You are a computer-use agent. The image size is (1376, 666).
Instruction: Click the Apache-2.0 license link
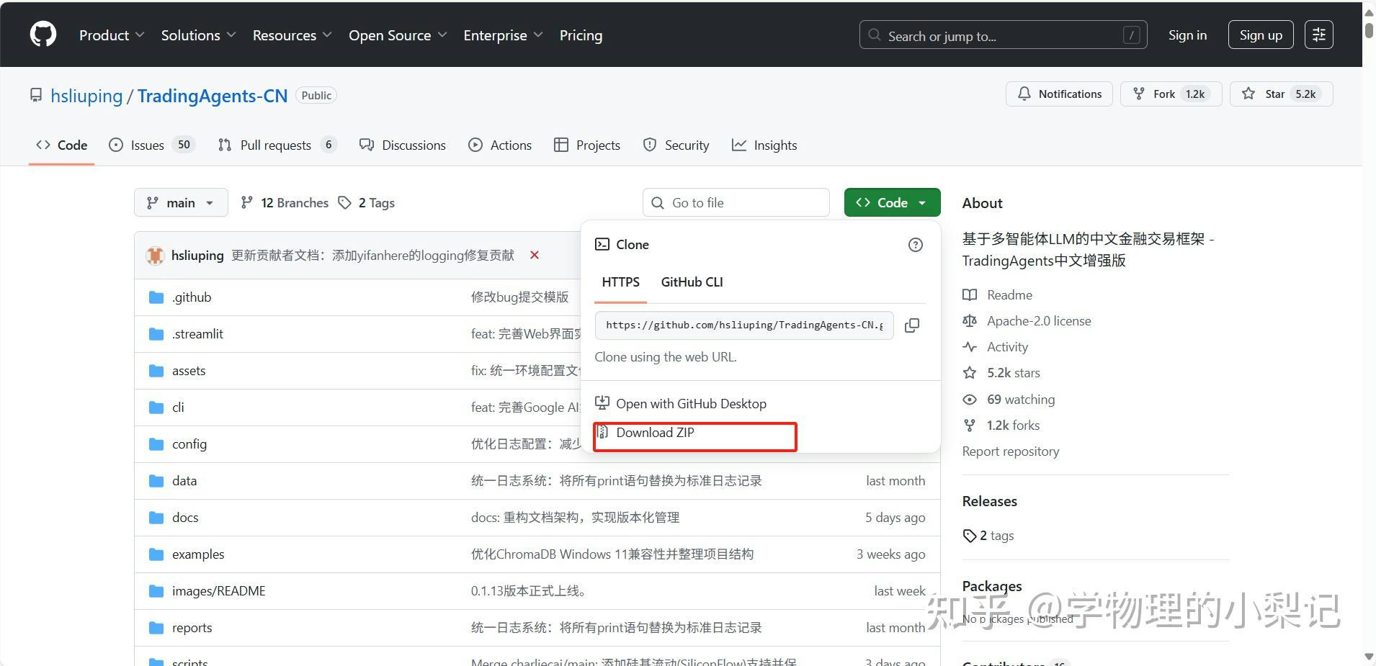(x=1038, y=321)
